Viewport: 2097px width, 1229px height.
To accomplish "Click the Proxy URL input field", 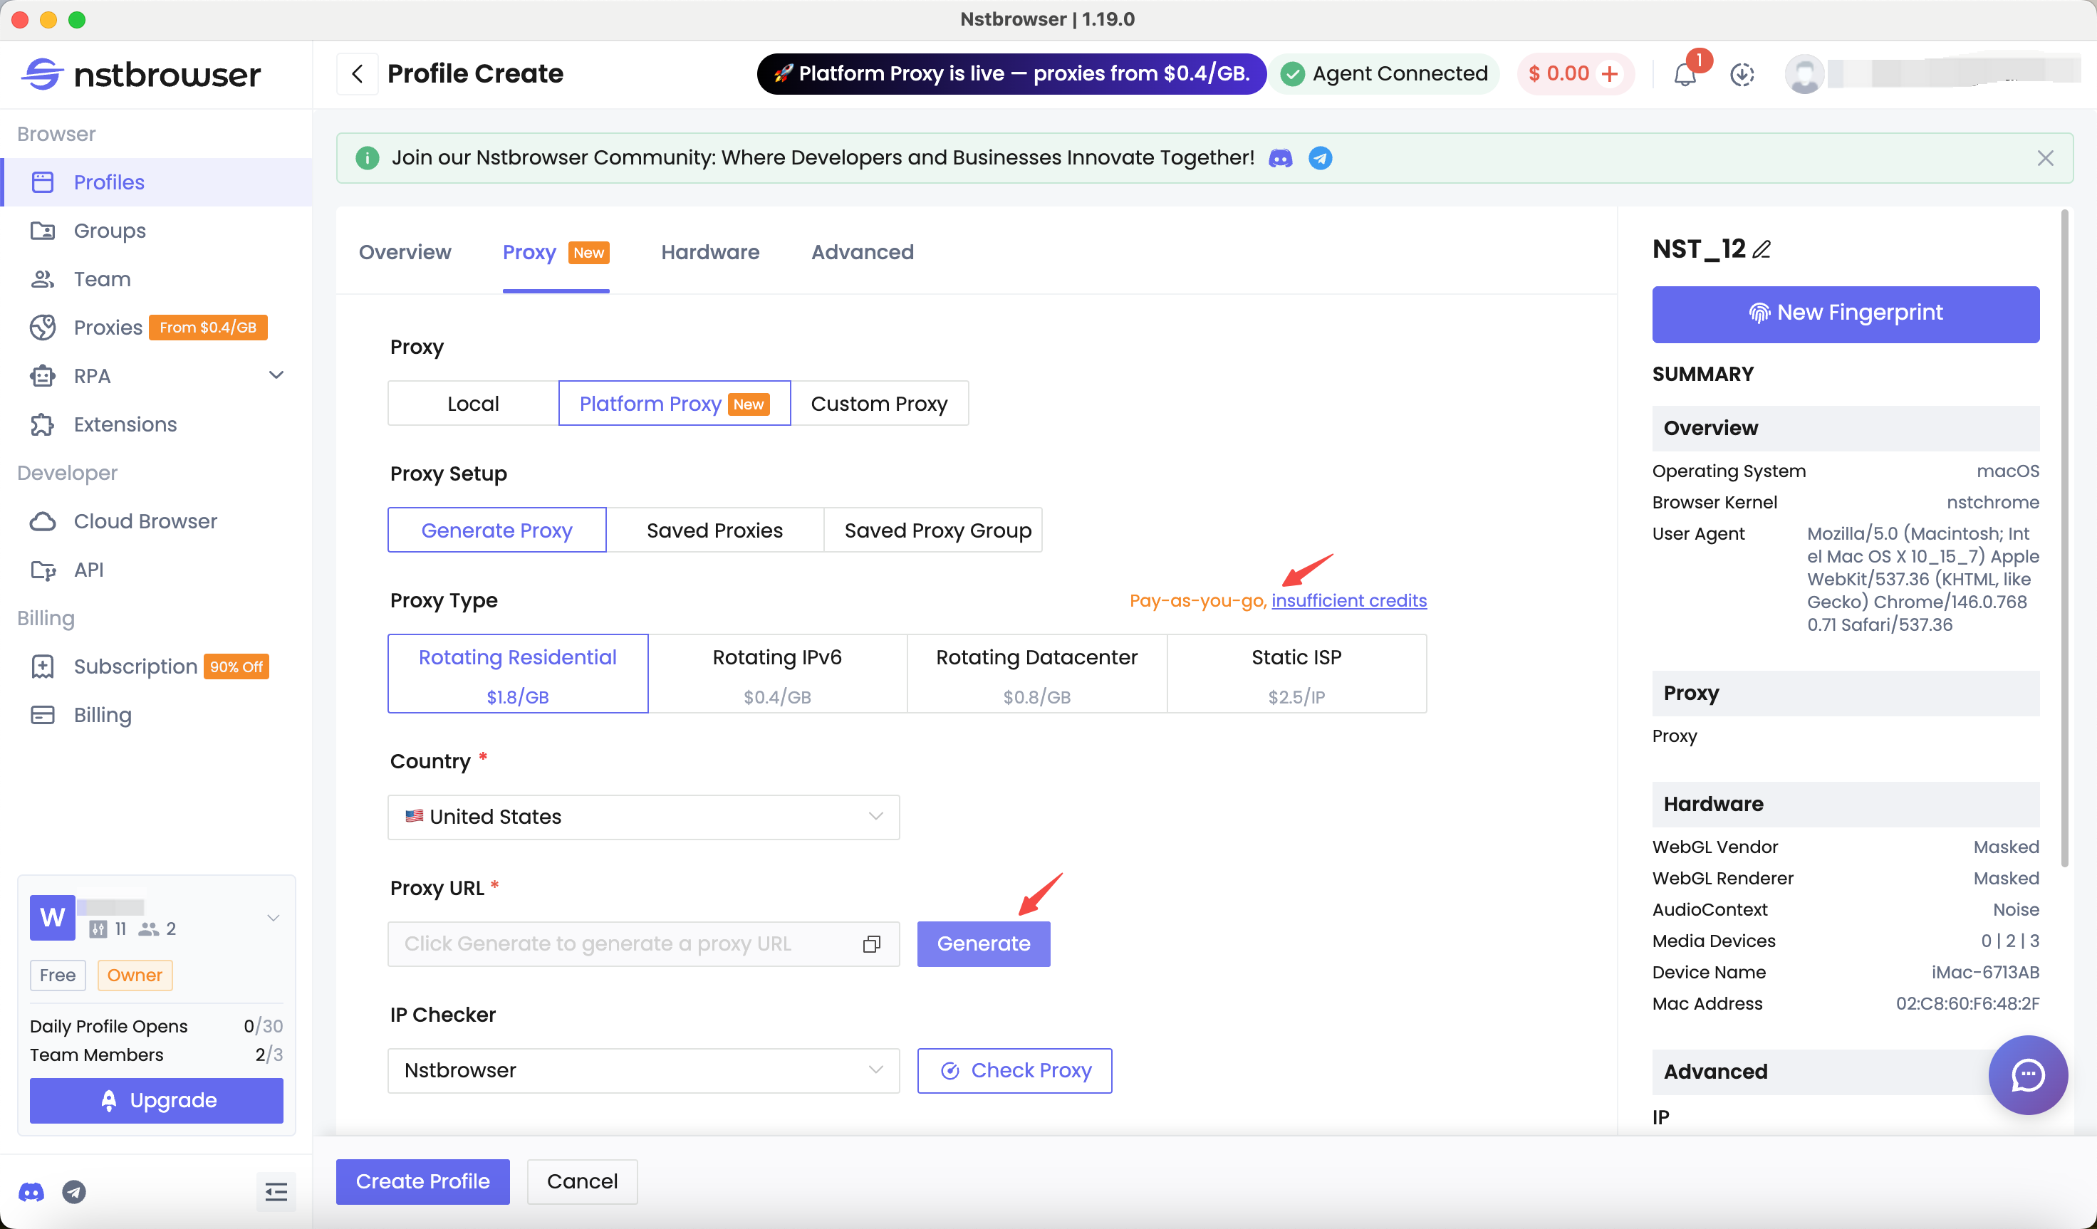I will tap(624, 943).
